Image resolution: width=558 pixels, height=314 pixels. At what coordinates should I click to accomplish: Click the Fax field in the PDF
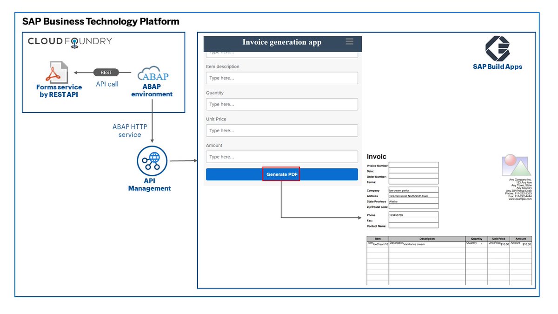click(413, 220)
